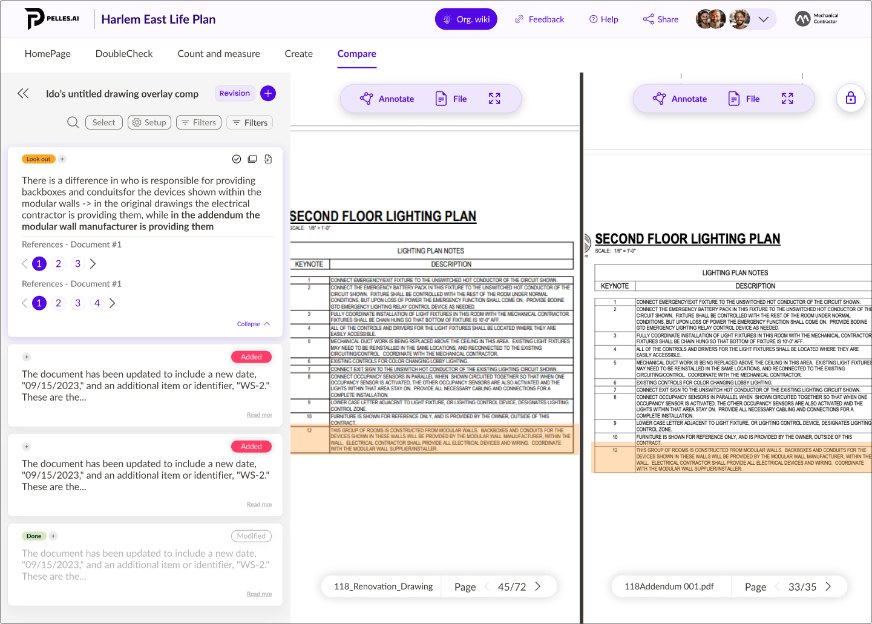Click the copy icon on Look out card

[252, 159]
